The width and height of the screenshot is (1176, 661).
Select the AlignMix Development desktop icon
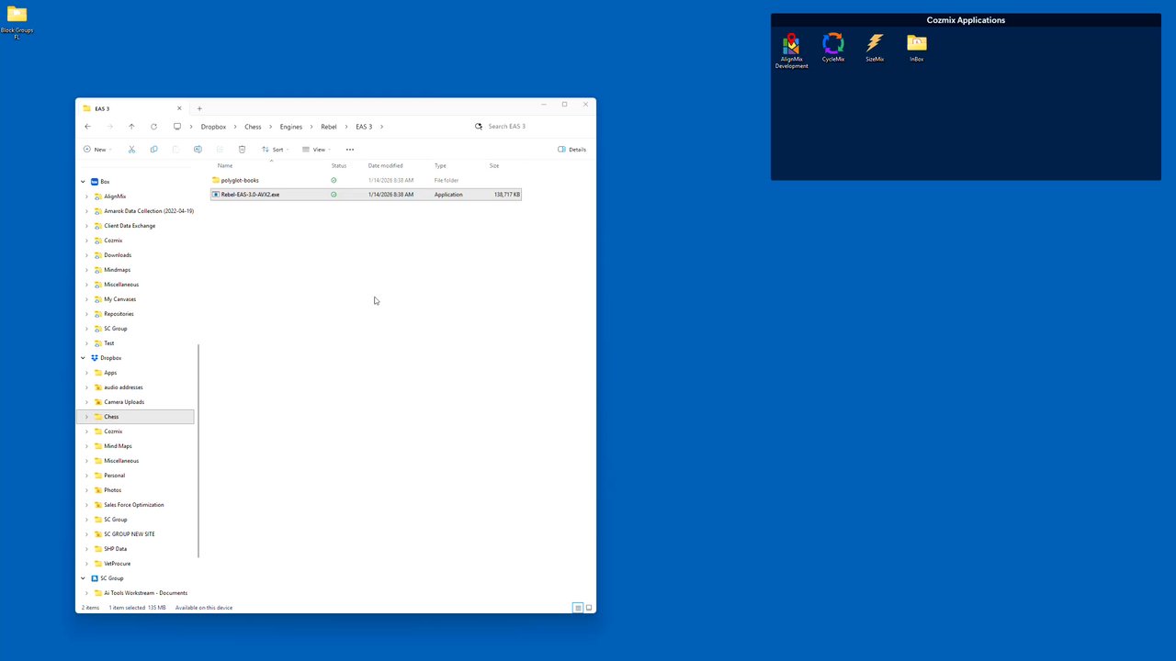[x=791, y=51]
